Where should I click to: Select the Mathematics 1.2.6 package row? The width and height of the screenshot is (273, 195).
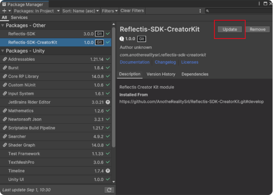56,111
